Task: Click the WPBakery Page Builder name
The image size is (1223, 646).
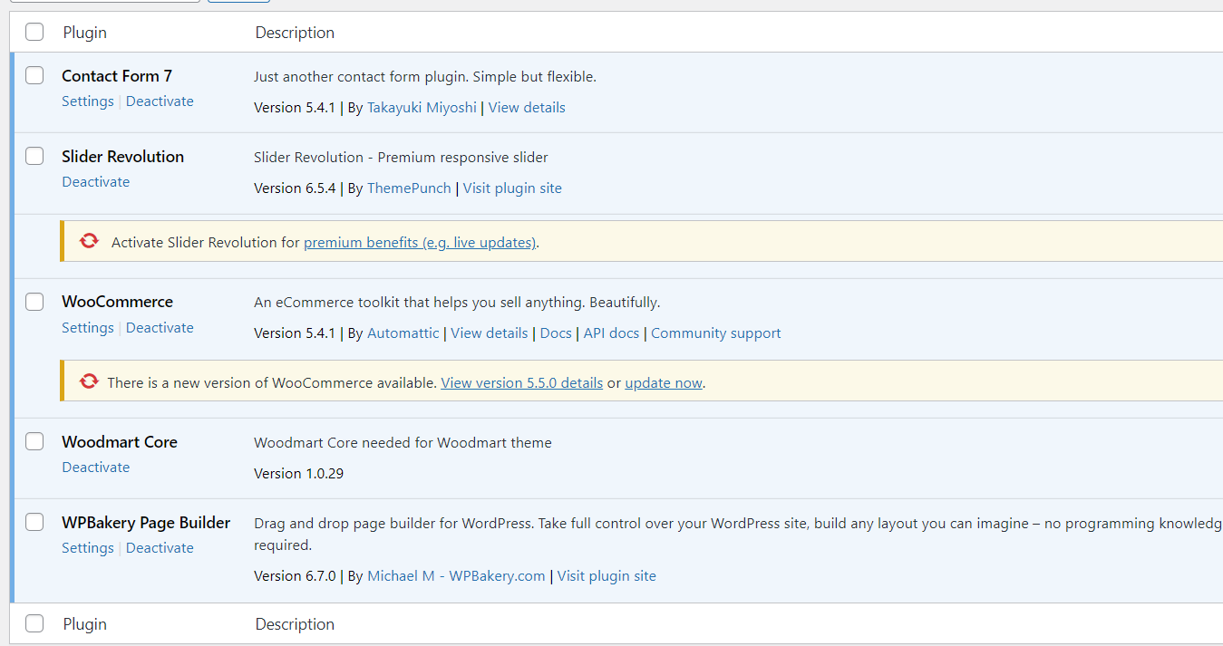Action: coord(146,523)
